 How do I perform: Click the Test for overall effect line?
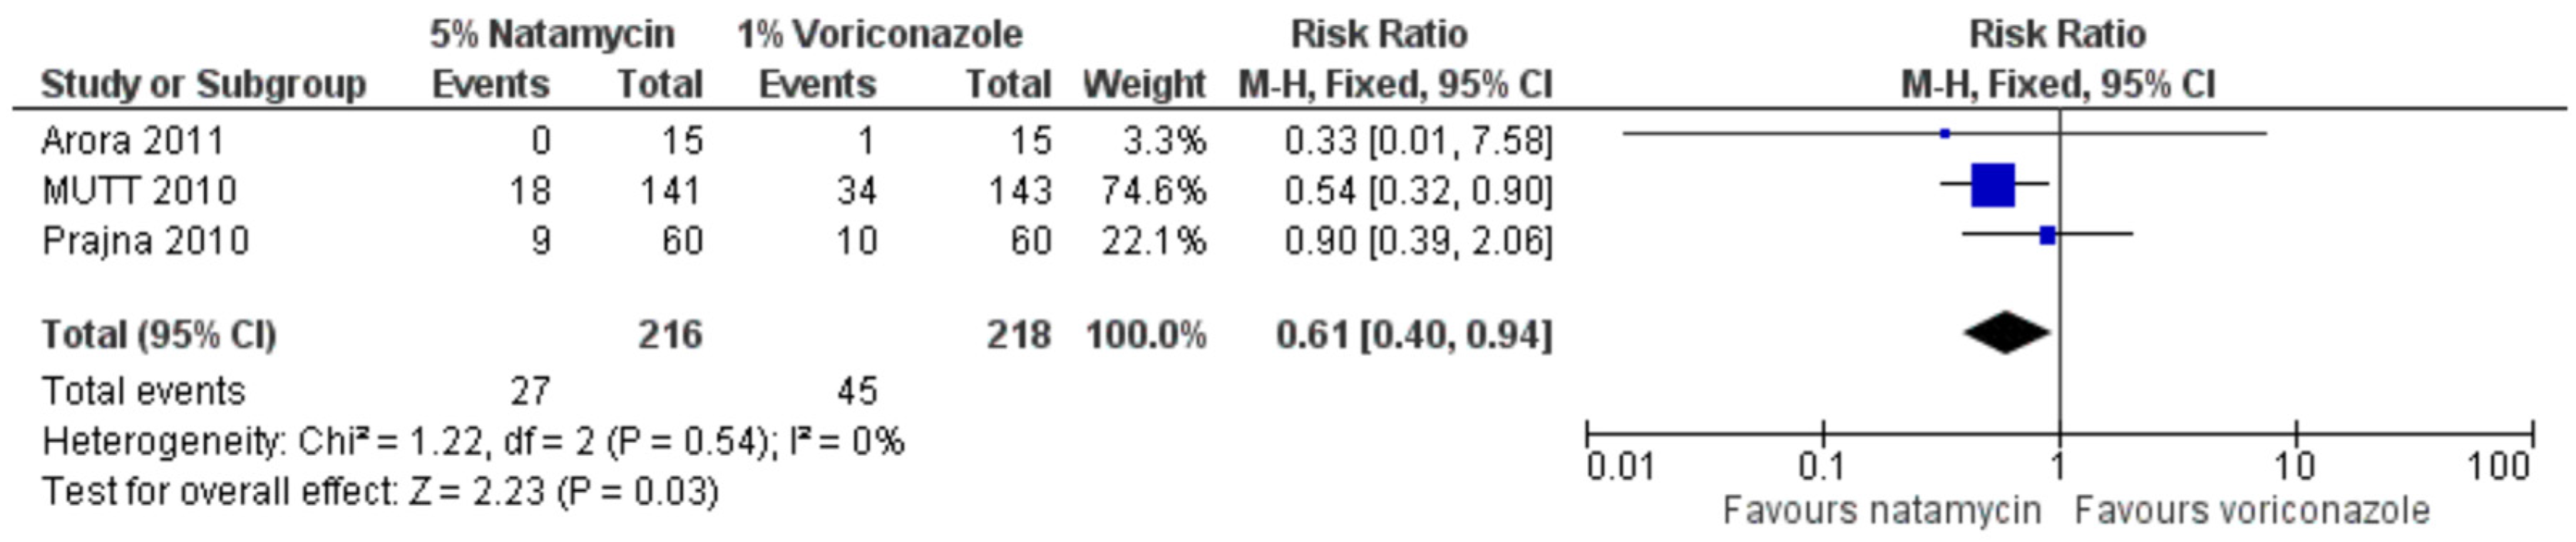click(x=380, y=491)
